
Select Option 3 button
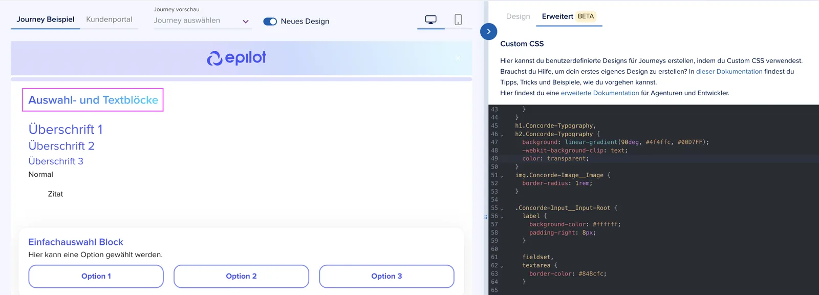(386, 276)
